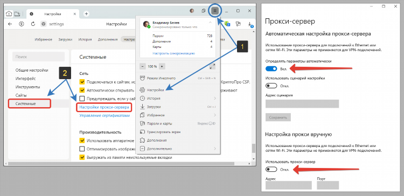Image resolution: width=404 pixels, height=196 pixels.
Task: Turn on 'Использовать прокси-сервер' switch
Action: click(x=271, y=169)
